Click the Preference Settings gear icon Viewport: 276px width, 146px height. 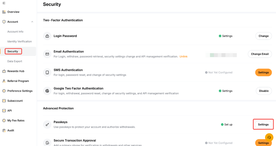pos(4,91)
